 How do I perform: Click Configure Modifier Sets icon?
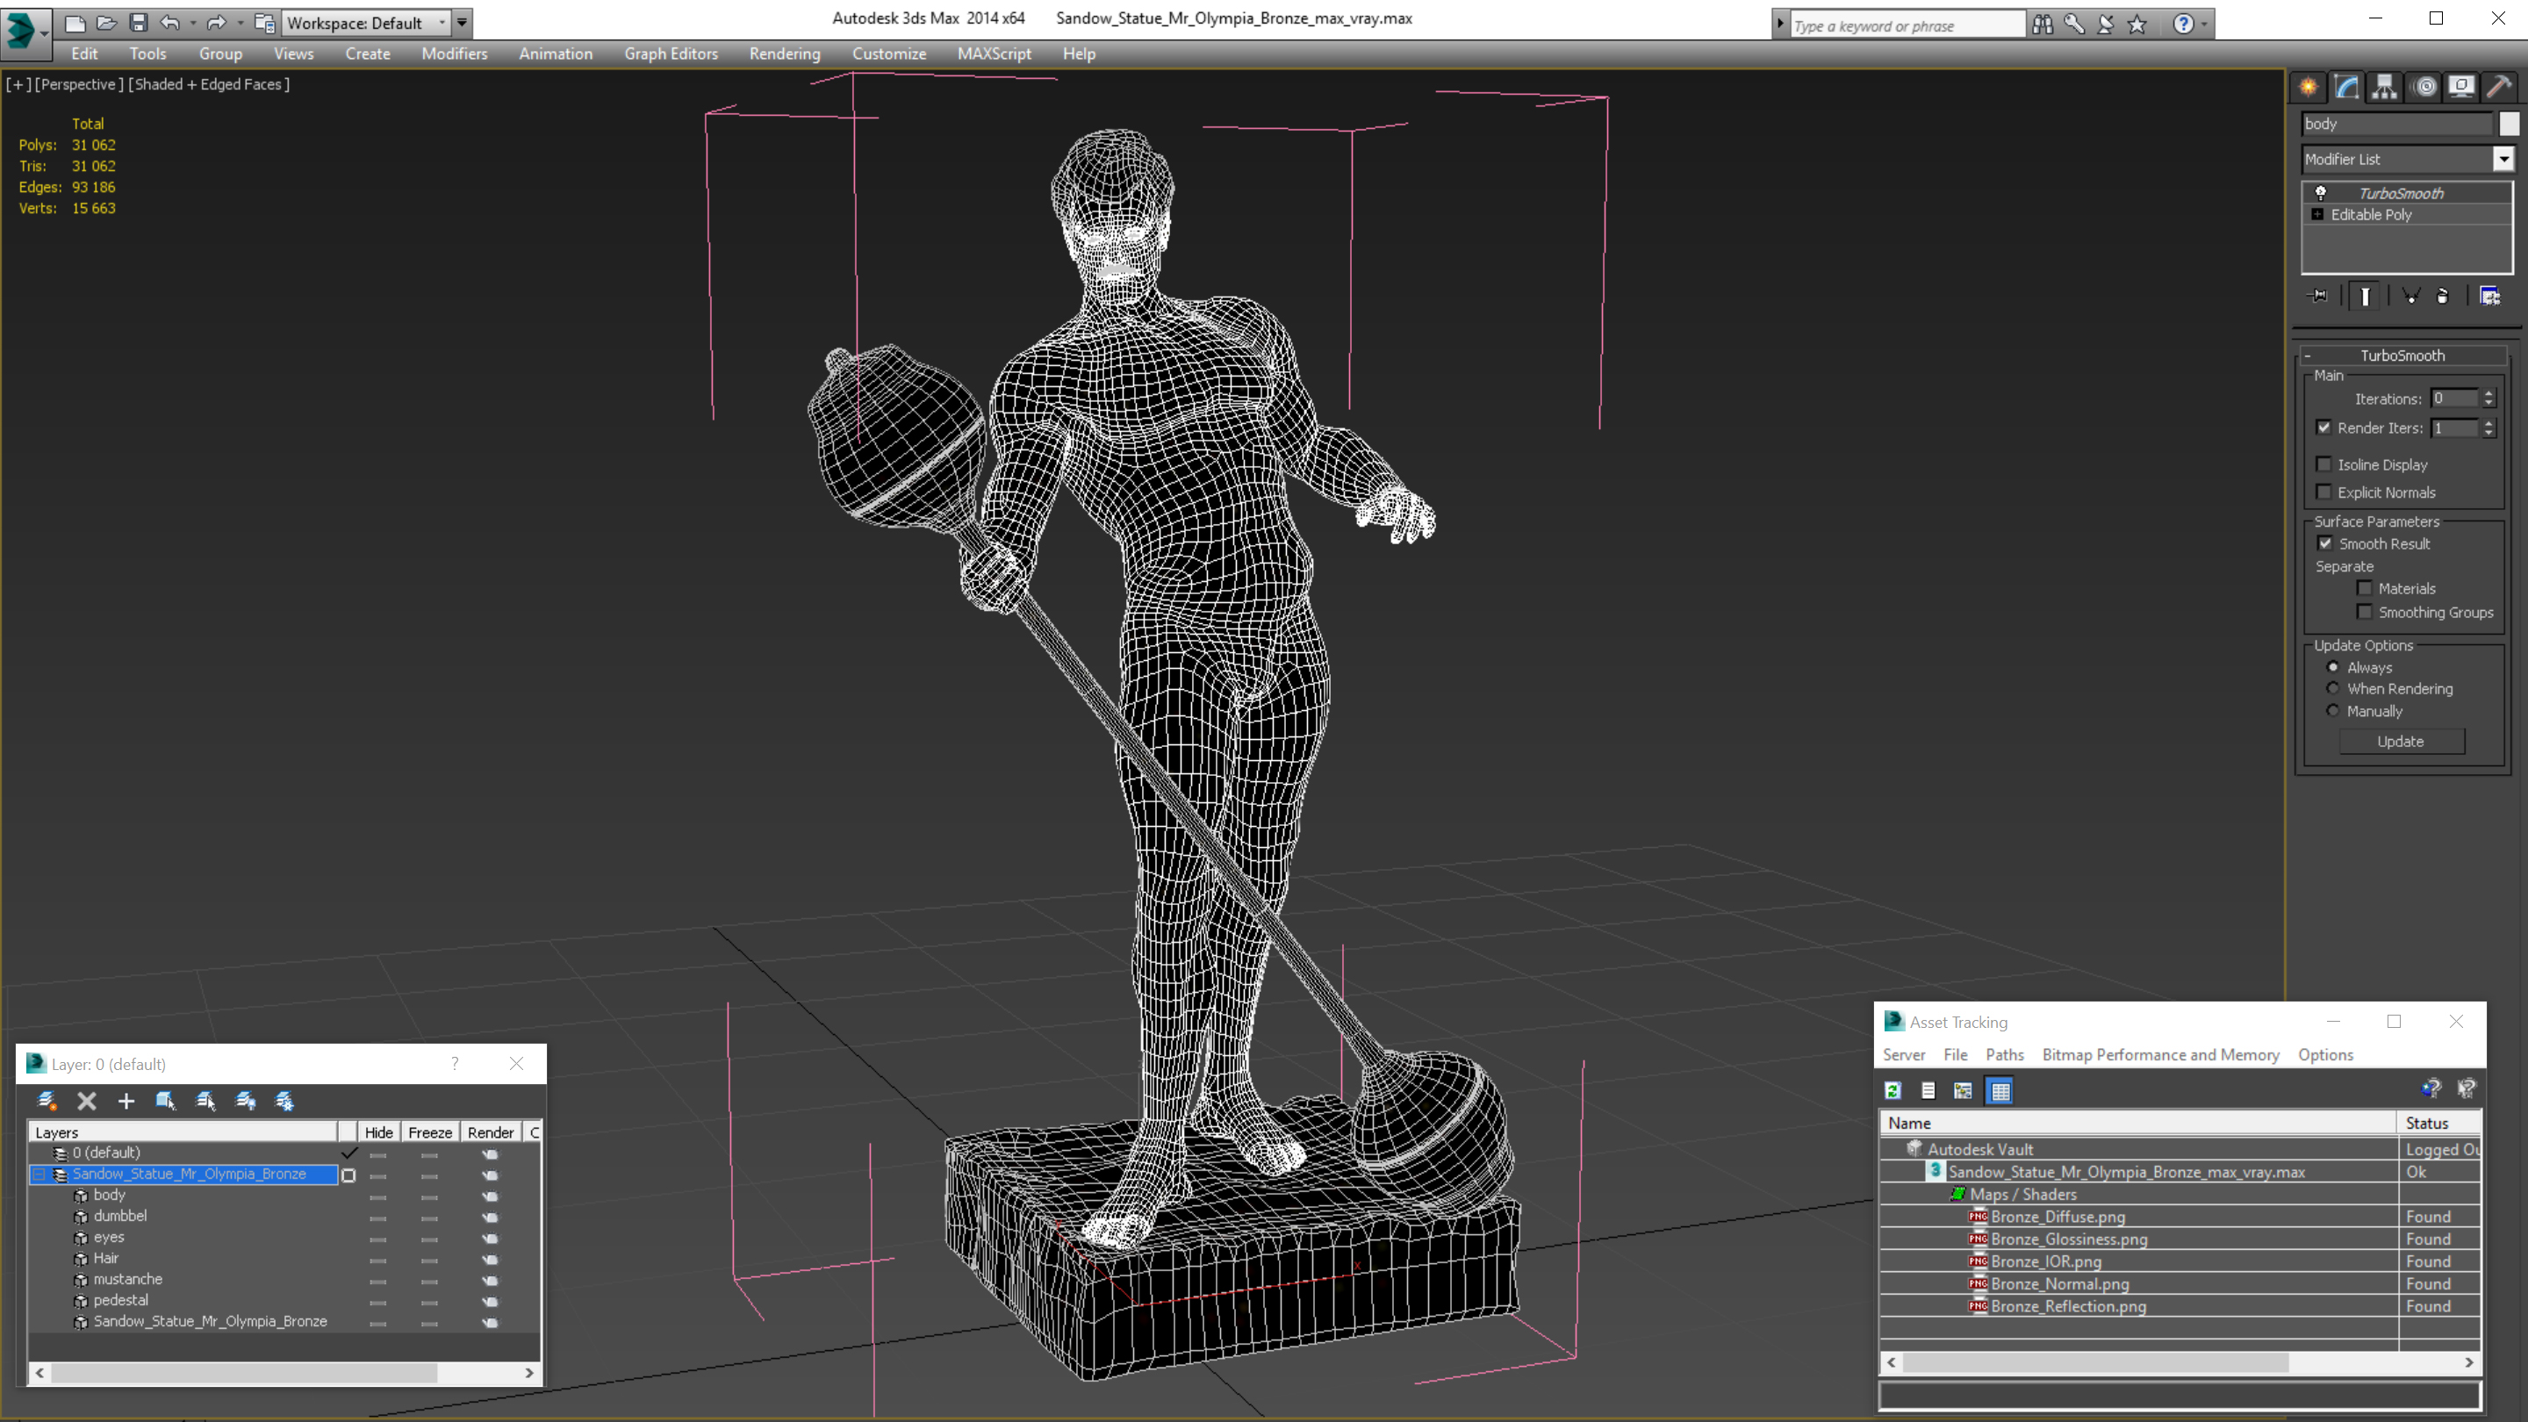click(2489, 296)
